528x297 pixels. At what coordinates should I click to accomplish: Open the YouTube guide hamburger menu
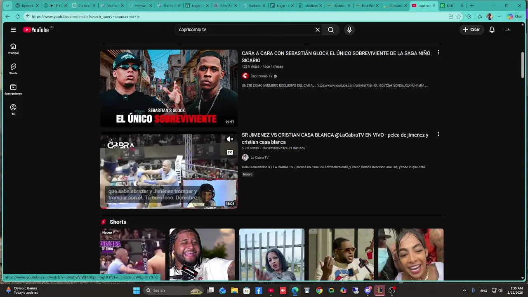[13, 30]
